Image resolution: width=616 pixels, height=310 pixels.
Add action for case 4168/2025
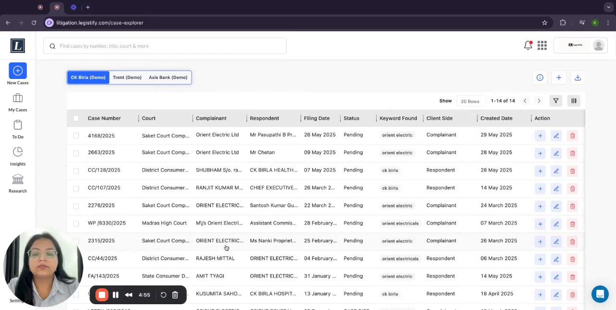pyautogui.click(x=540, y=136)
